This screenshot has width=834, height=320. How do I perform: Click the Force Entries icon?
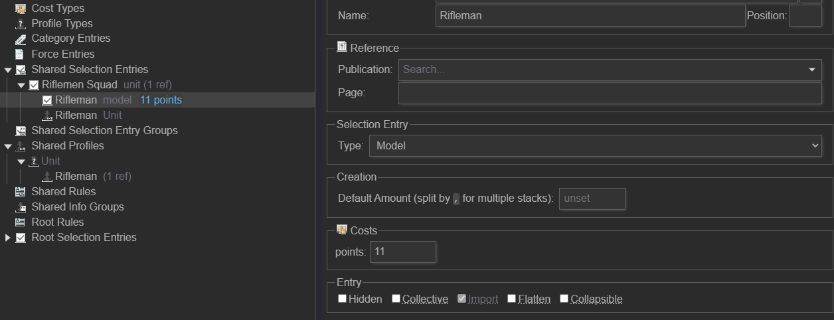[x=20, y=54]
